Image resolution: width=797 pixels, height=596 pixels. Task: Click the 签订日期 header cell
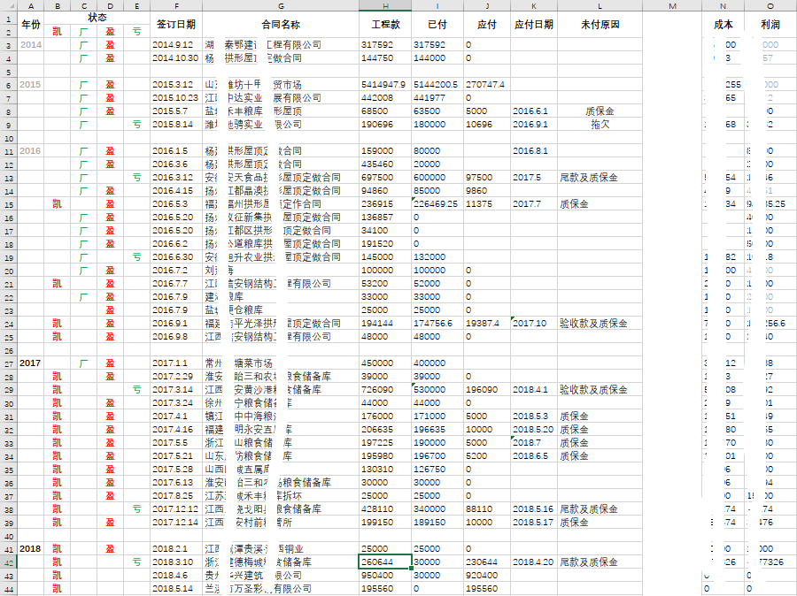(x=175, y=24)
